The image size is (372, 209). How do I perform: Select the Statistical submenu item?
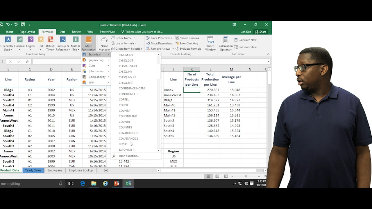96,55
